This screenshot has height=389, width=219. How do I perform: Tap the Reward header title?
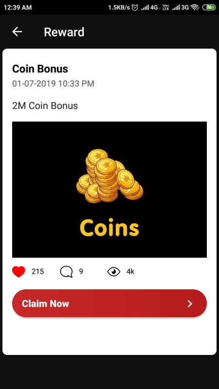(x=64, y=32)
